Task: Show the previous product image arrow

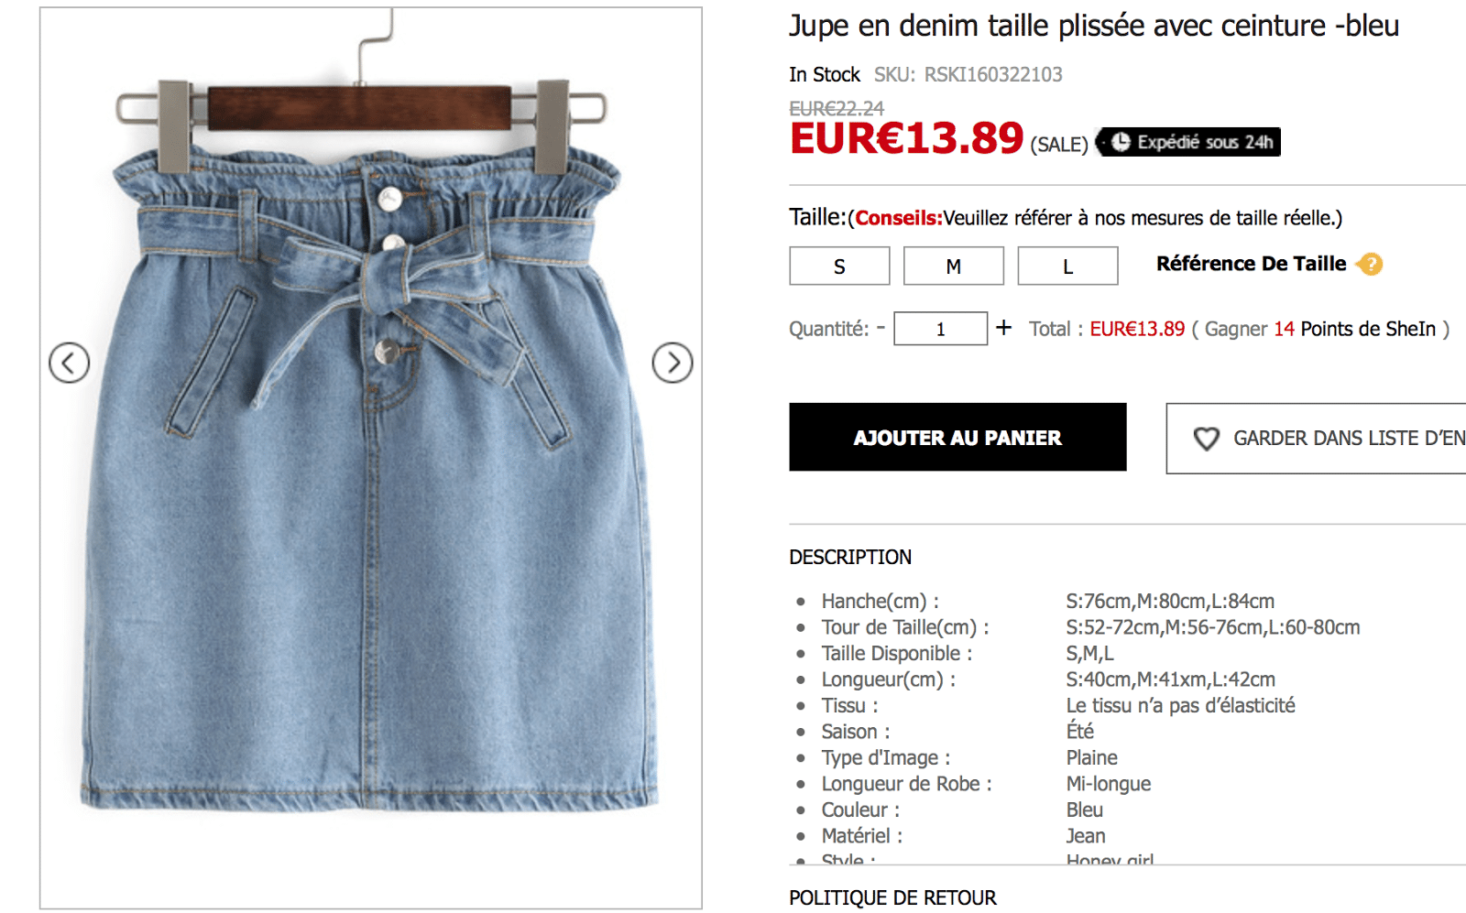Action: click(x=69, y=363)
